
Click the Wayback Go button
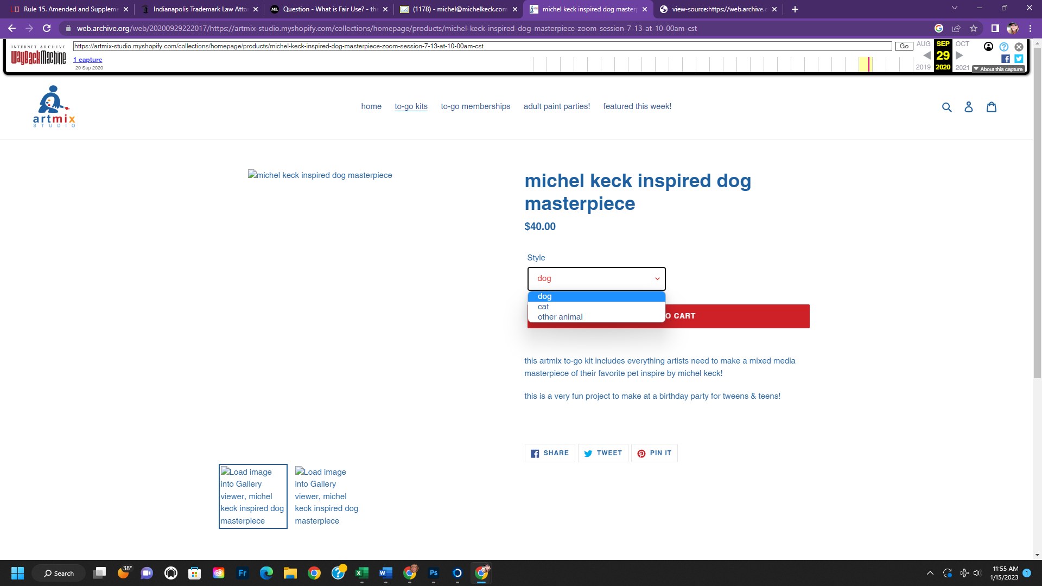click(x=904, y=46)
